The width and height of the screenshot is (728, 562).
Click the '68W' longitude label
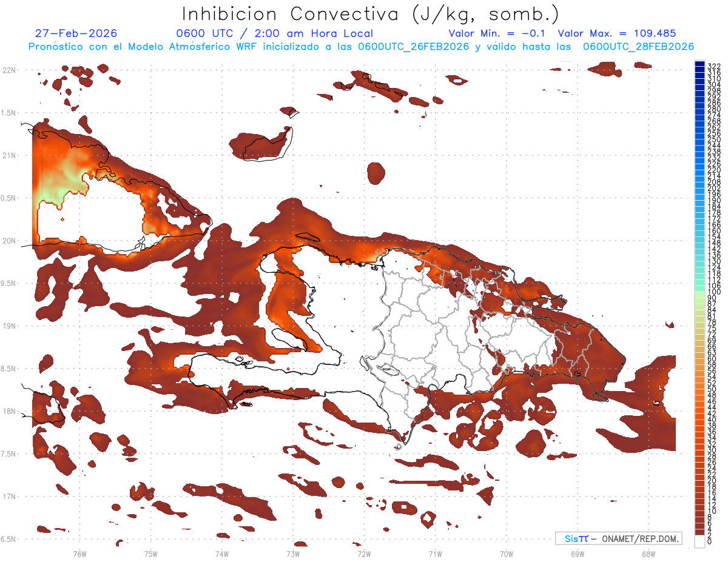point(649,554)
